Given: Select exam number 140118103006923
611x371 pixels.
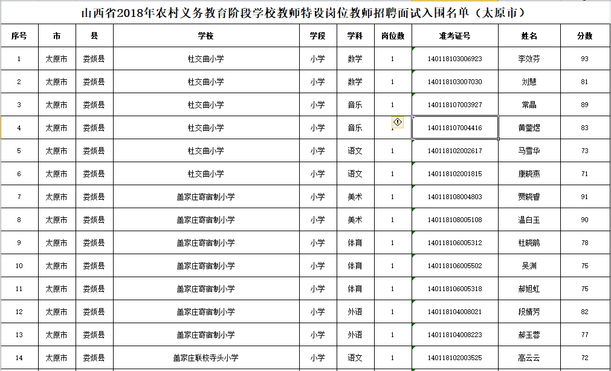Looking at the screenshot, I should pos(454,59).
